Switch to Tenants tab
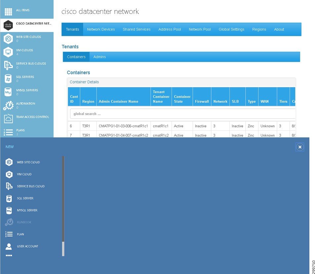Image resolution: width=315 pixels, height=274 pixels. point(72,29)
